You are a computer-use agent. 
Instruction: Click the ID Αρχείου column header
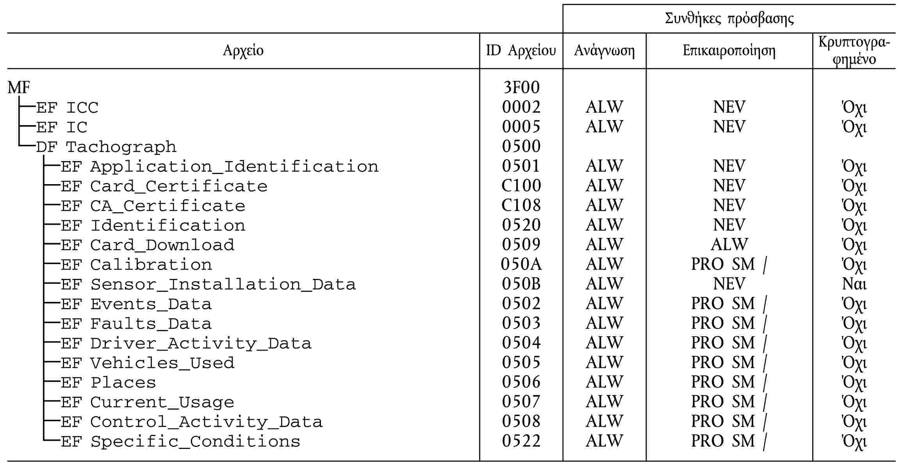[x=520, y=51]
